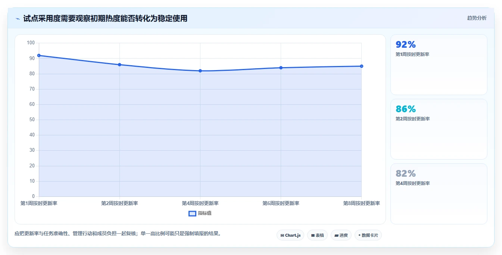Screen dimensions: 502x255
Task: Click the y-axis label 40
Action: [x=32, y=135]
